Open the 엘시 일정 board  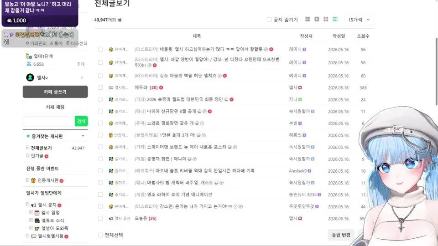point(51,213)
